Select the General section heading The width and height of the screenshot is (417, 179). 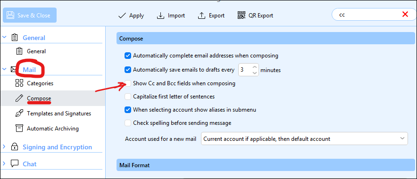point(34,38)
